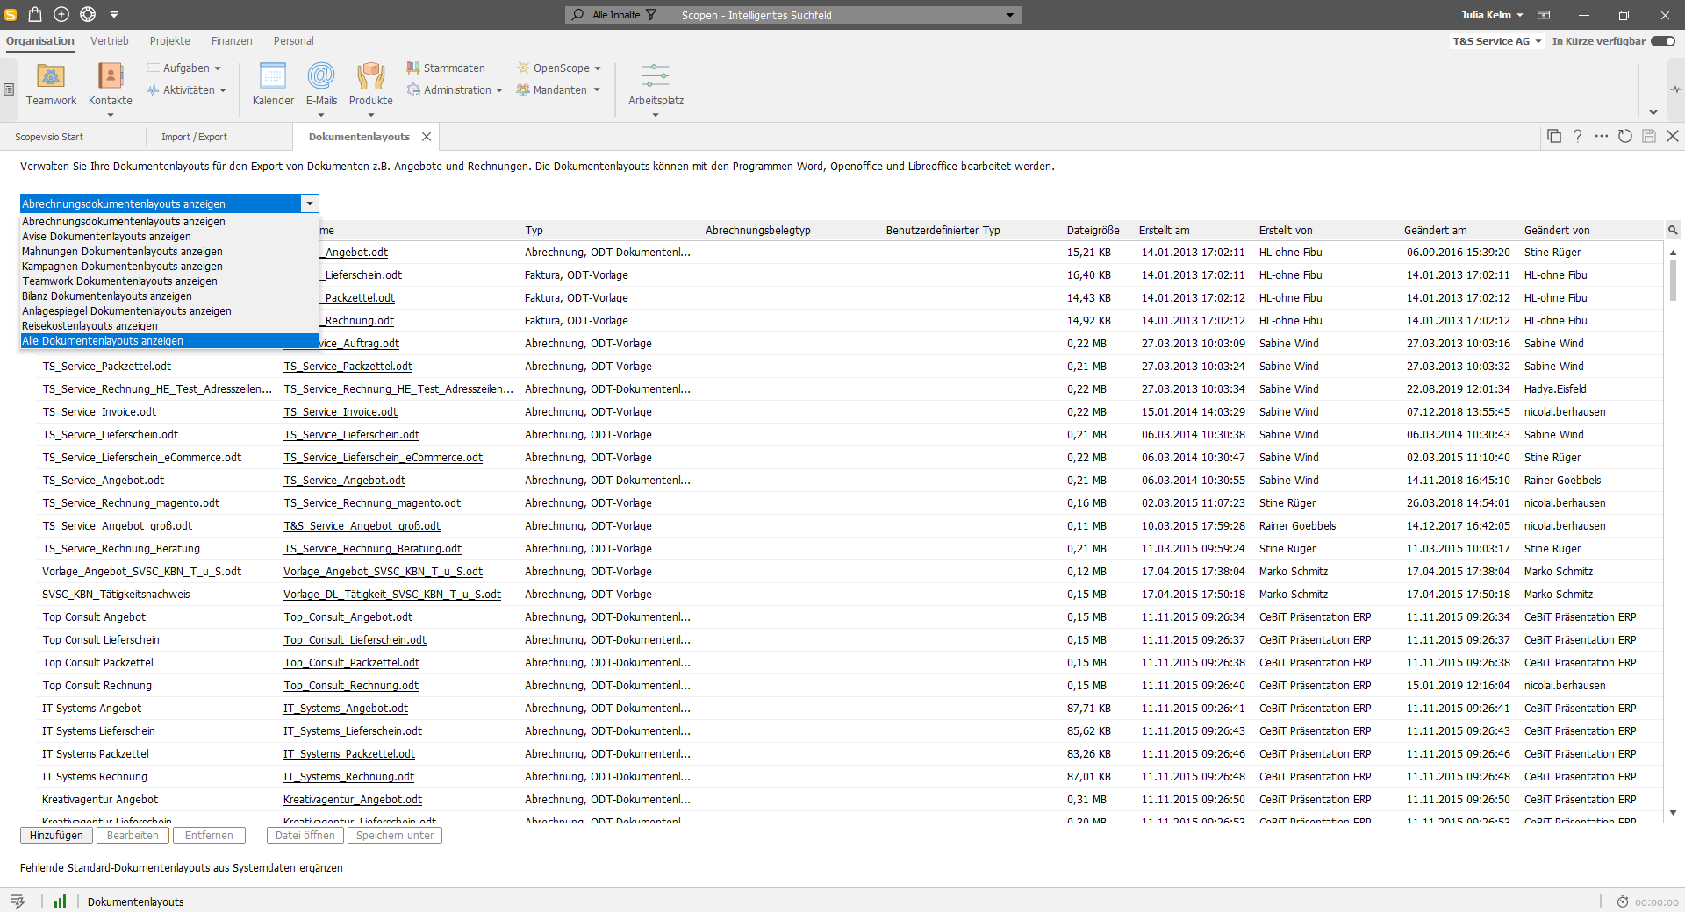The width and height of the screenshot is (1685, 912).
Task: Click the Stammdaten toolbar item
Action: click(x=446, y=68)
